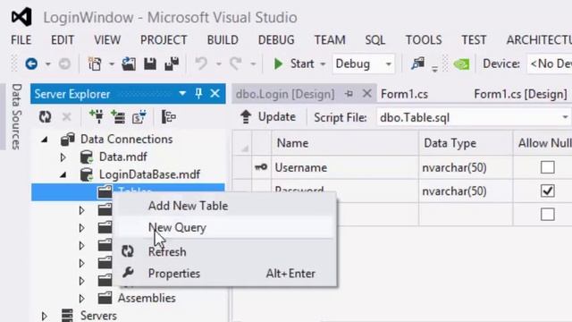Image resolution: width=572 pixels, height=322 pixels.
Task: Click the Save floppy disk icon
Action: [150, 64]
